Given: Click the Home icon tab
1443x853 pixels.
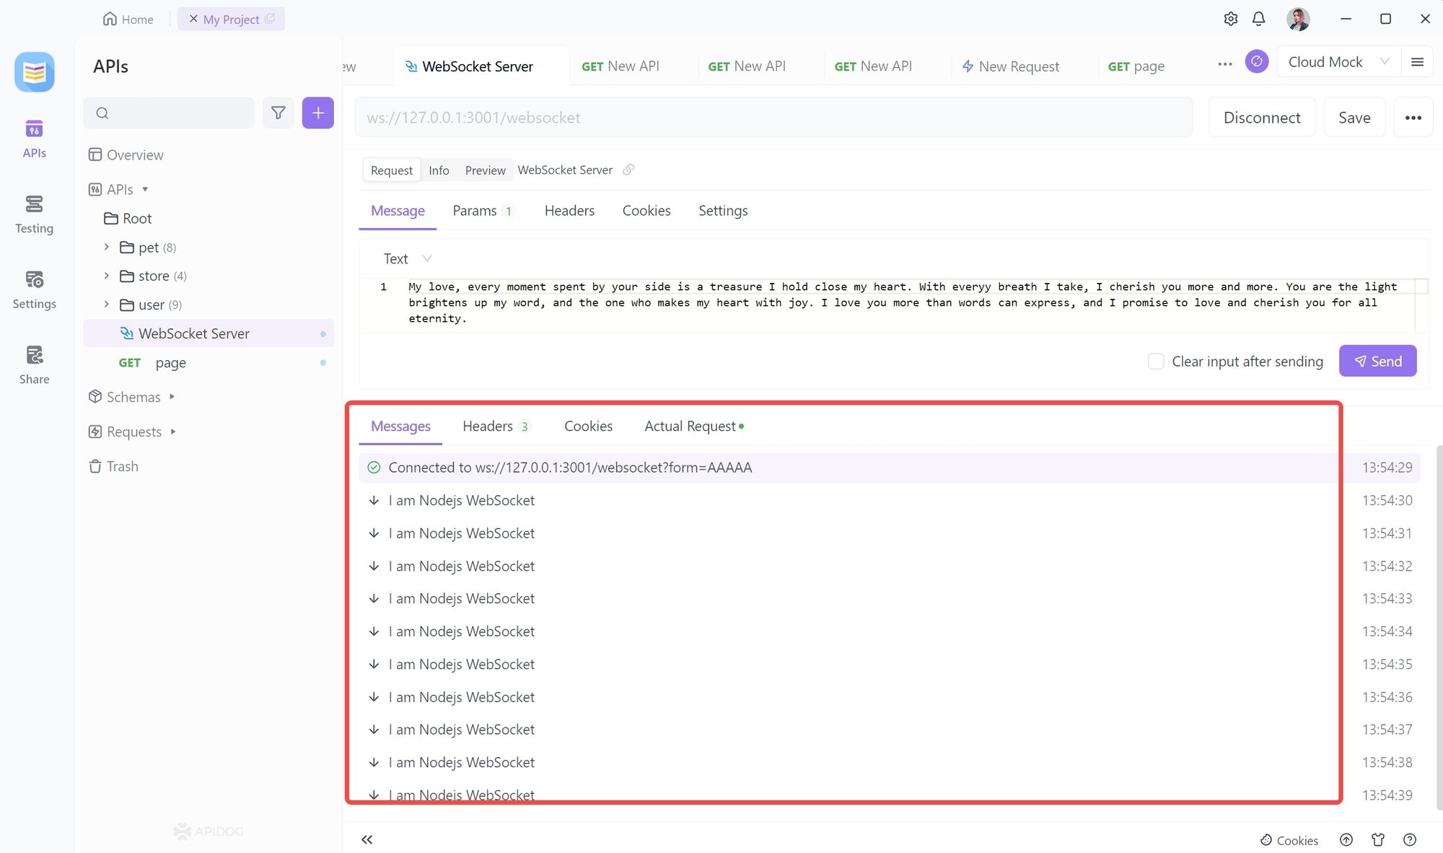Looking at the screenshot, I should 128,19.
